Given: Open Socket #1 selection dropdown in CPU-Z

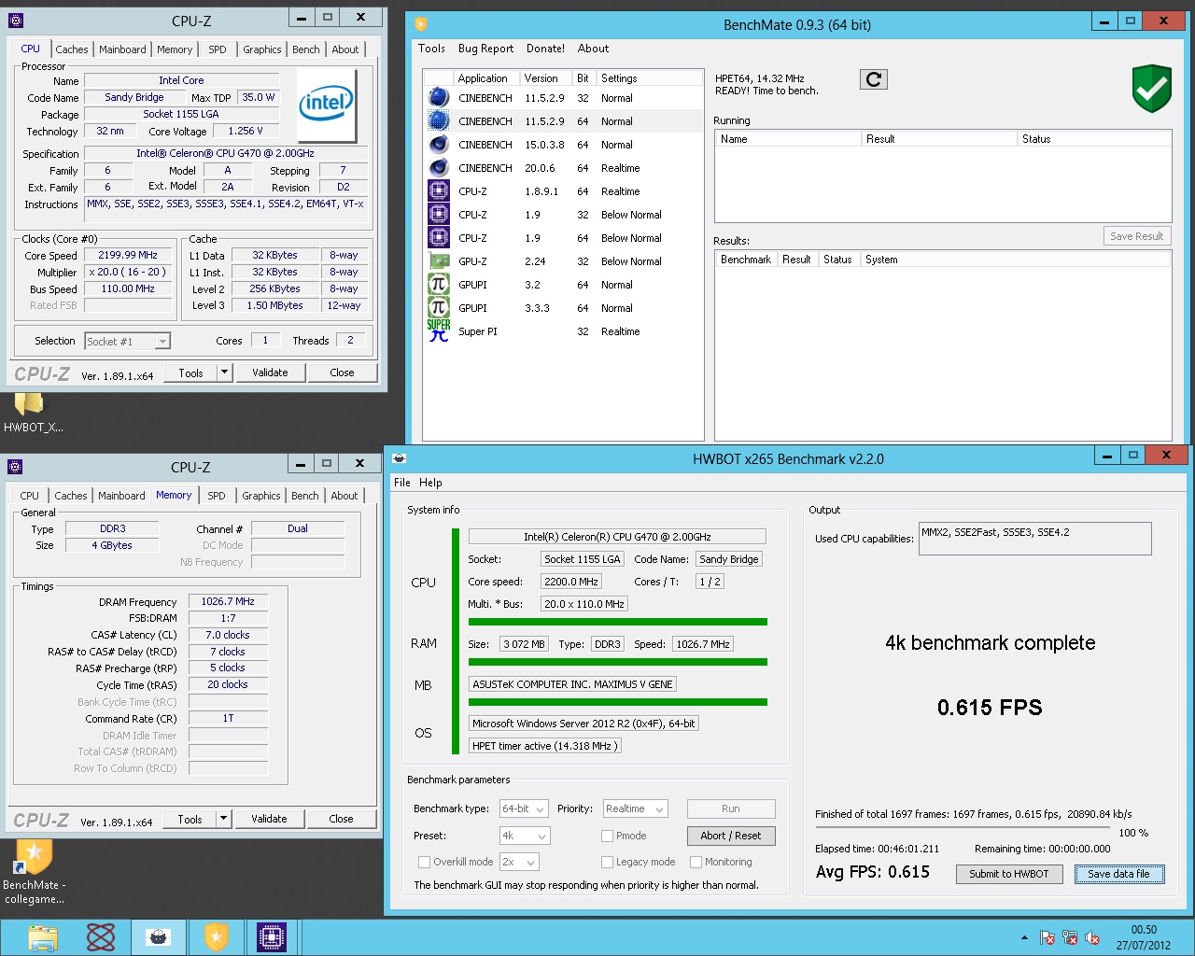Looking at the screenshot, I should 127,342.
